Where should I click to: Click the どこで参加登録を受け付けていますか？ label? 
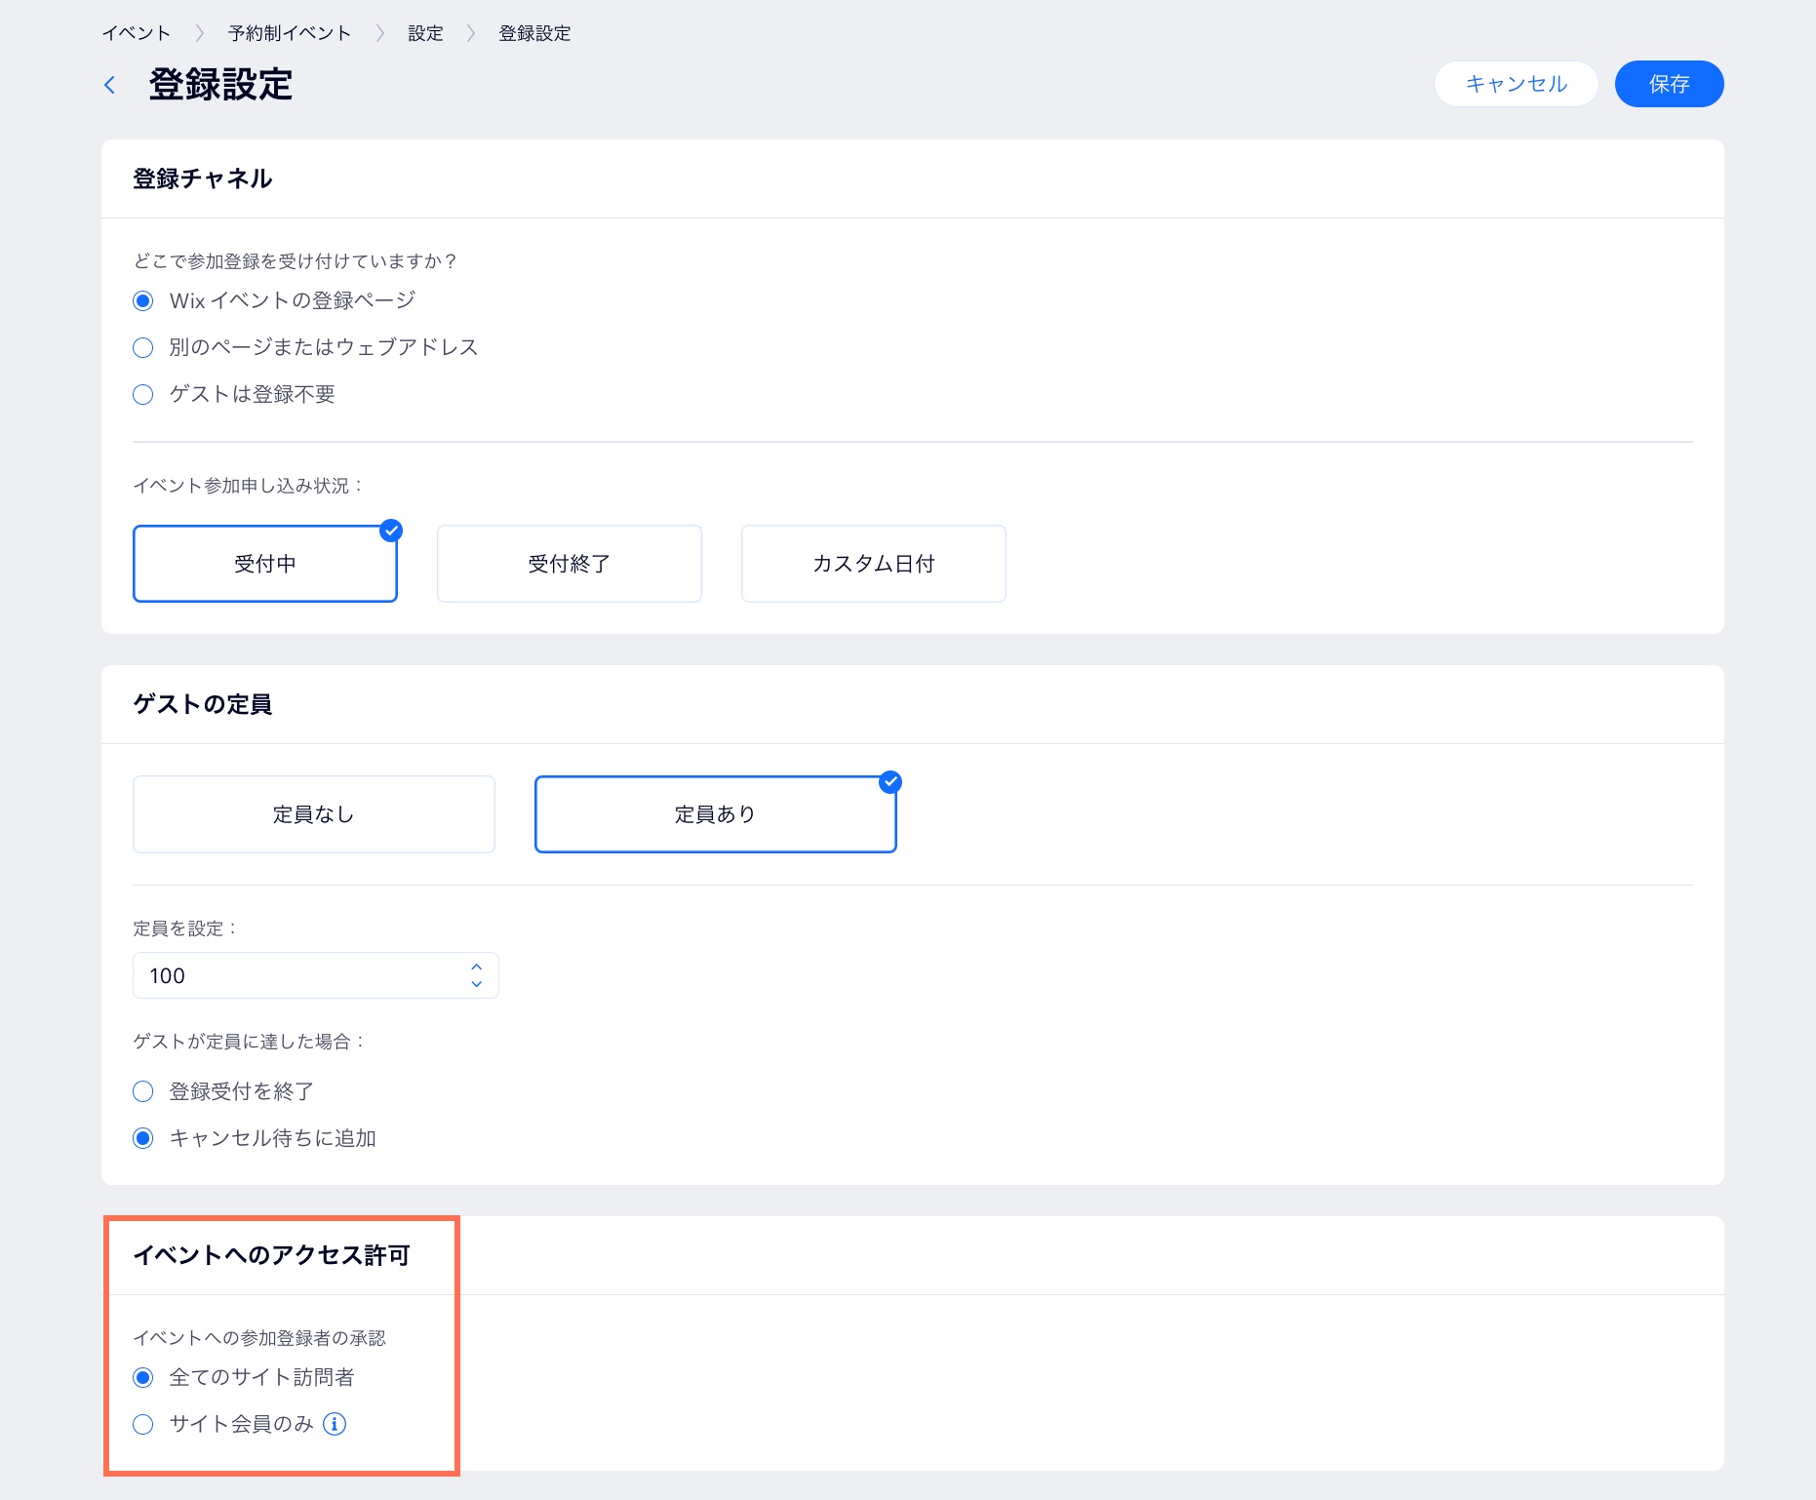(296, 261)
